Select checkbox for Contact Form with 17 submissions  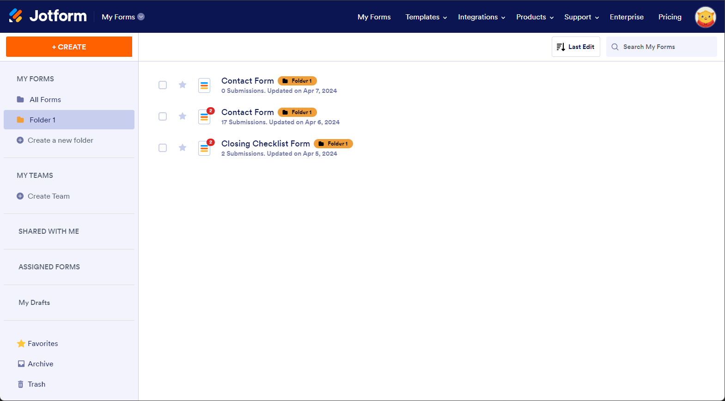click(163, 116)
